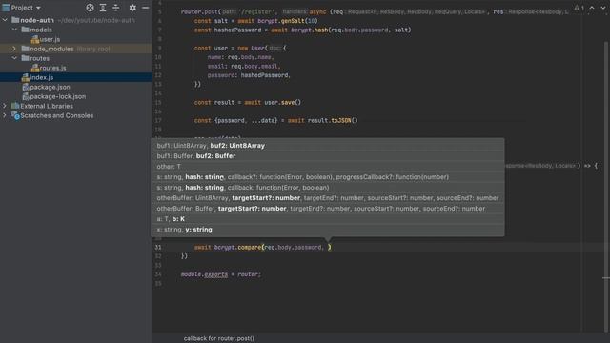Click the Scratches and Consoles label
The width and height of the screenshot is (610, 343).
click(x=57, y=115)
